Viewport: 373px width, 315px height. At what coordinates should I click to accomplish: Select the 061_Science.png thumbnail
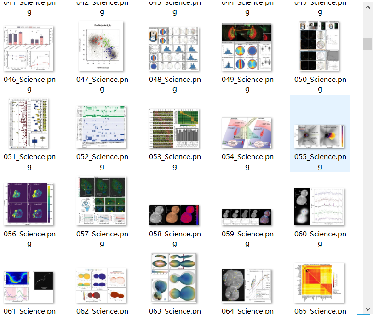[x=29, y=287]
